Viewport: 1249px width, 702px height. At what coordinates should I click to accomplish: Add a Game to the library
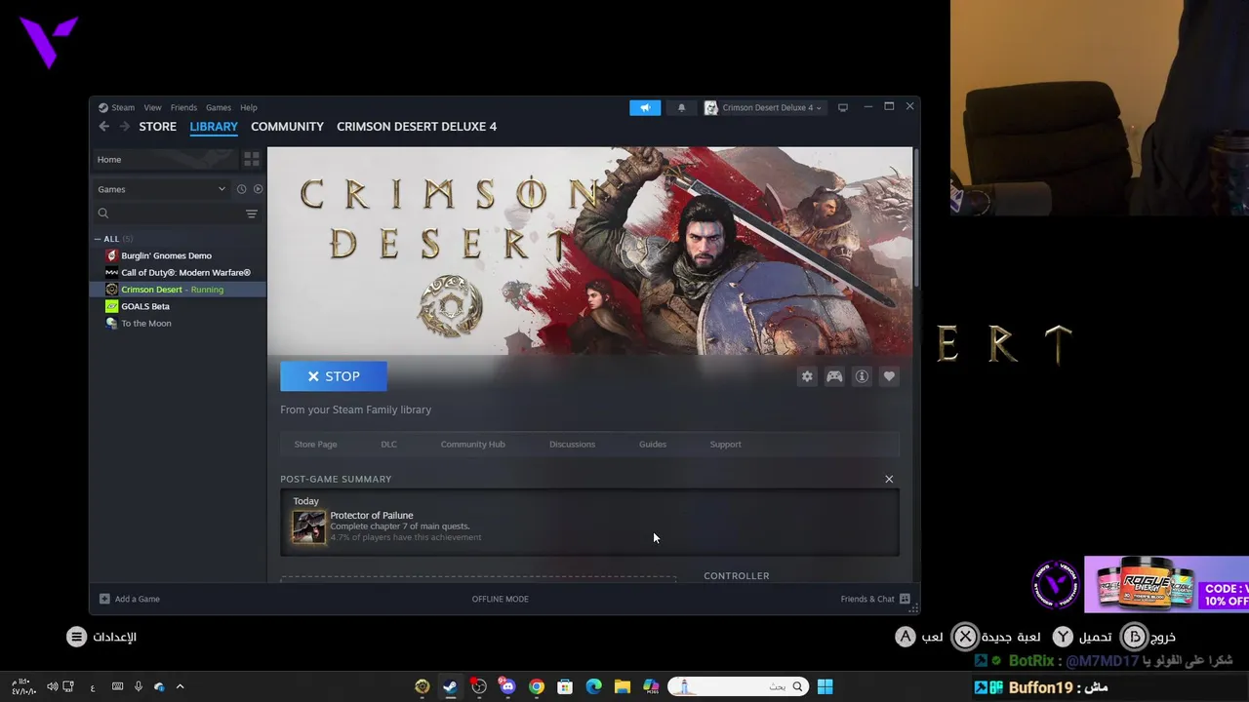(130, 599)
